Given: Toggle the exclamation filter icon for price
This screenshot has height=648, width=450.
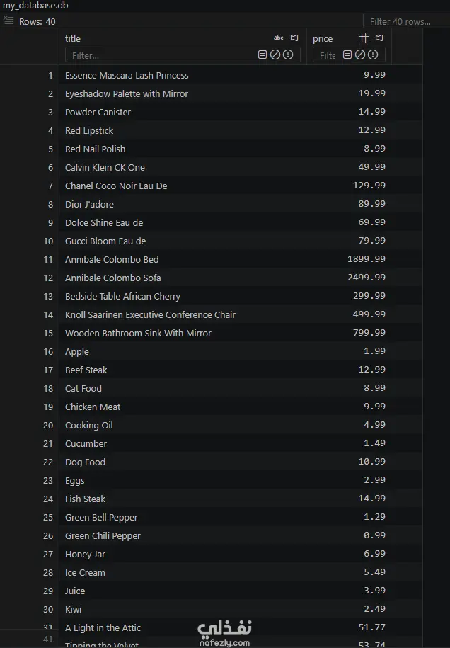Looking at the screenshot, I should point(373,55).
